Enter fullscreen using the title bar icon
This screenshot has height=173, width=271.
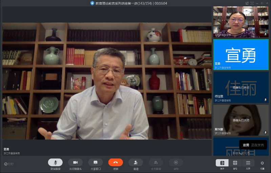[252, 3]
